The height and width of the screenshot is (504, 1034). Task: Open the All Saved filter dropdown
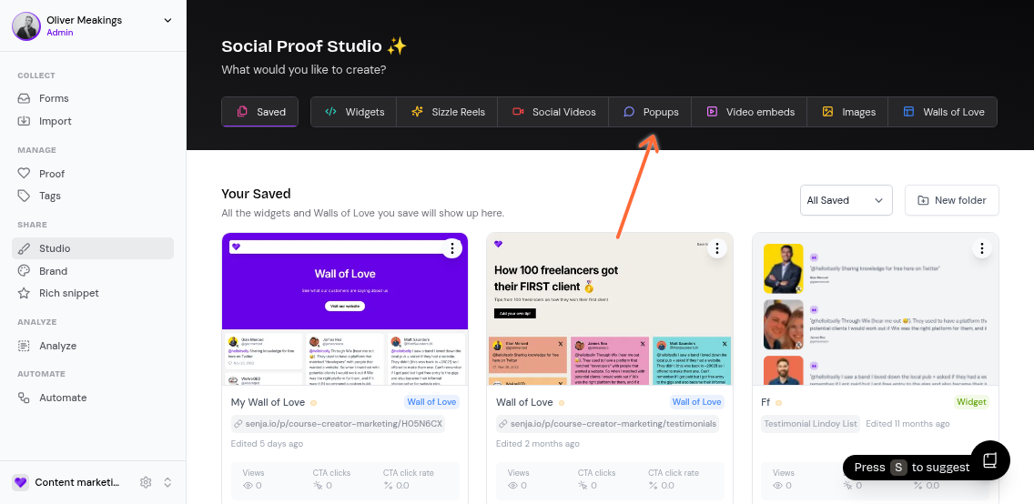pyautogui.click(x=846, y=200)
